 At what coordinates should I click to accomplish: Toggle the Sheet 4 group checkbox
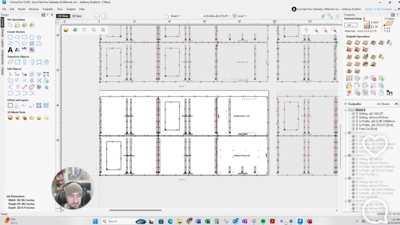349,155
